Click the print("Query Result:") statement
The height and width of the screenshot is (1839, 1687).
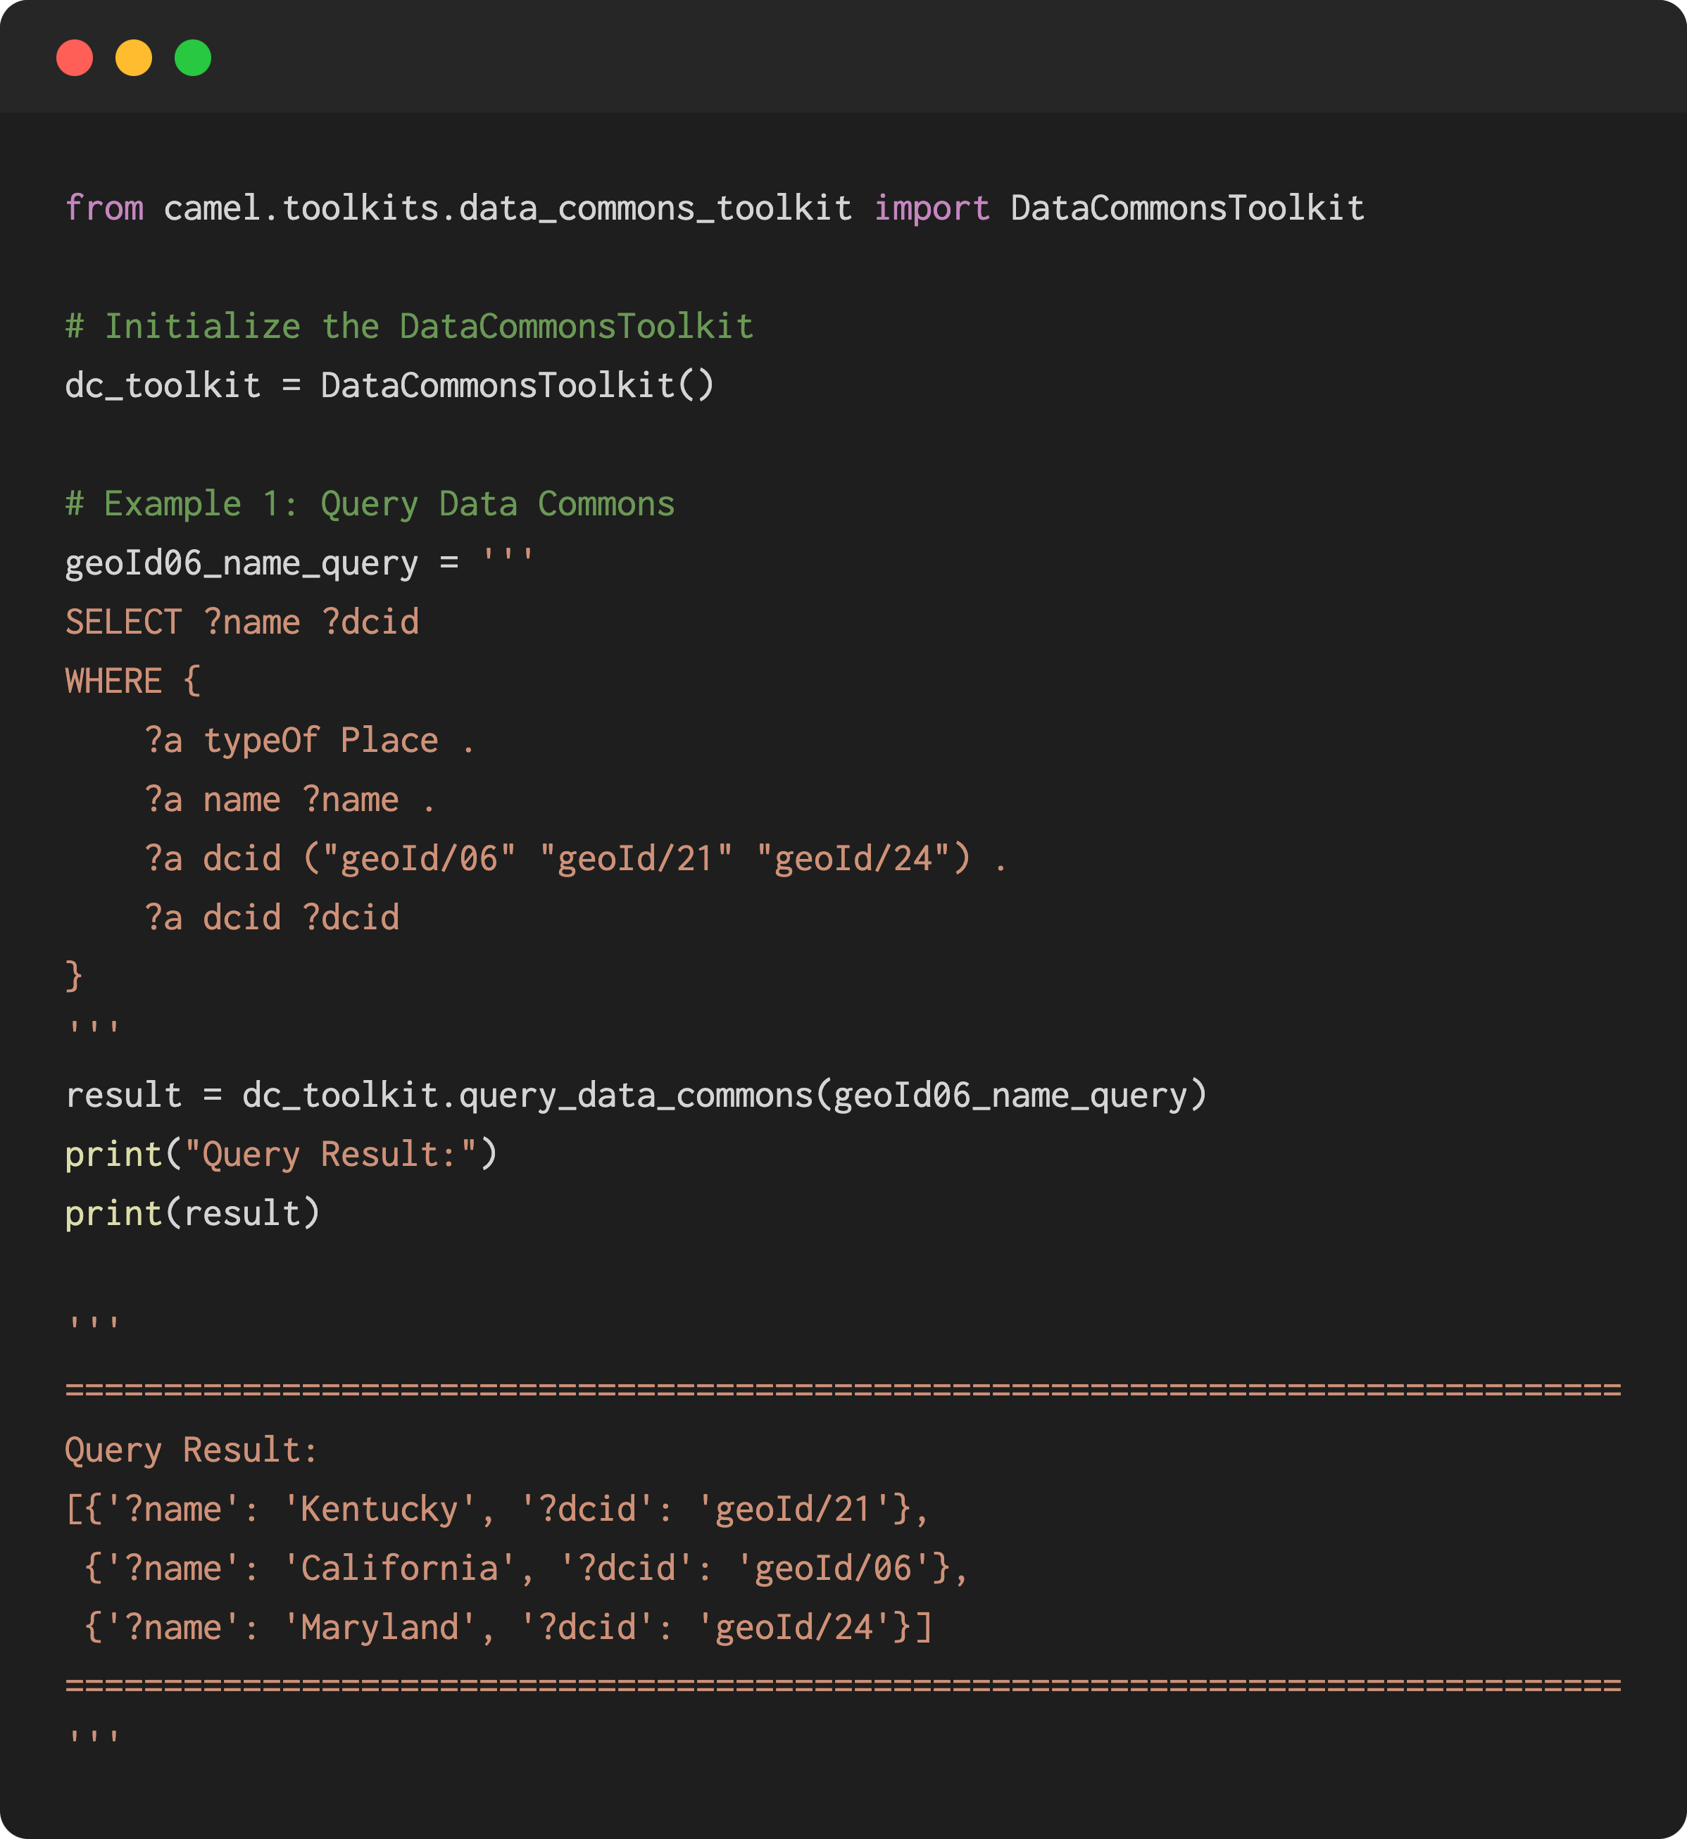(x=281, y=1155)
